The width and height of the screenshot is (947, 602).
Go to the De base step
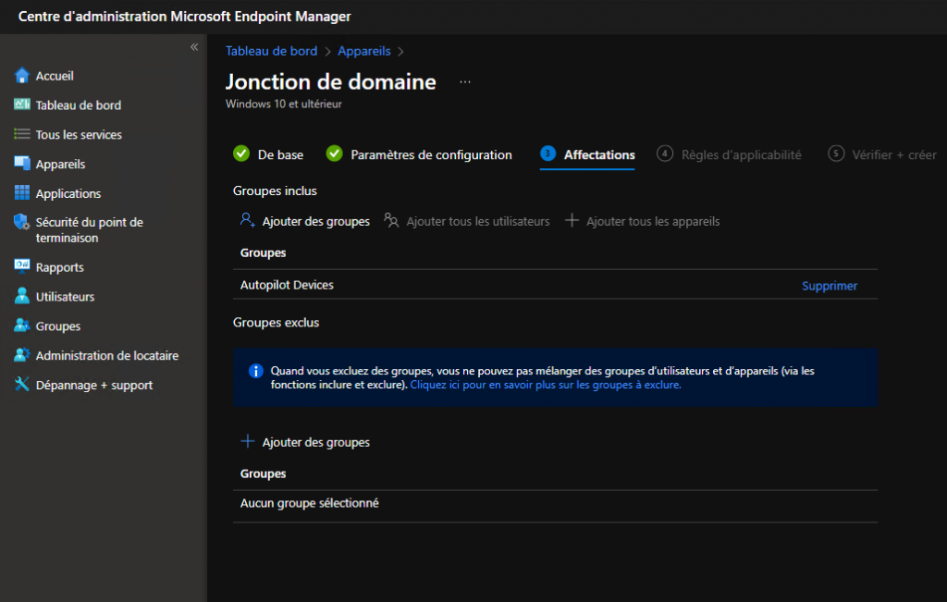pyautogui.click(x=280, y=155)
